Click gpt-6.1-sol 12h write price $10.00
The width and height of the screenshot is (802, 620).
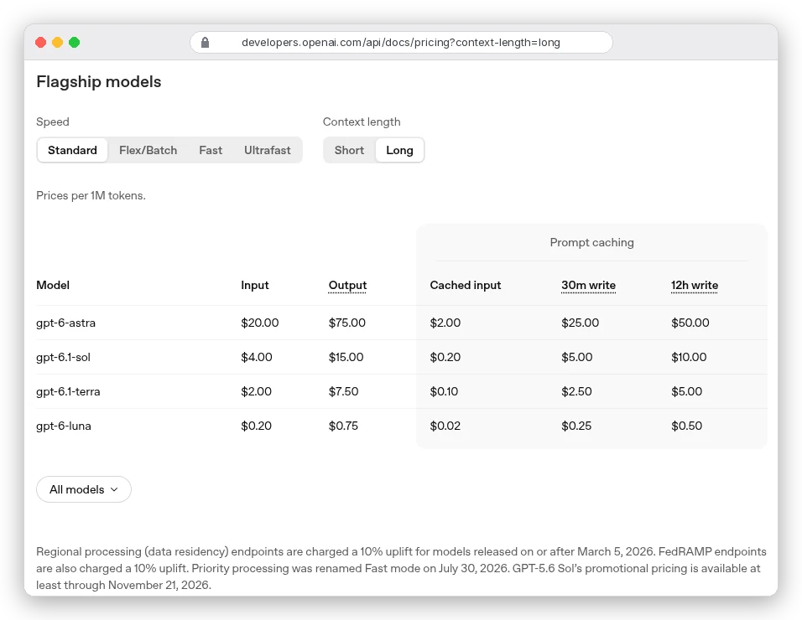pos(689,357)
